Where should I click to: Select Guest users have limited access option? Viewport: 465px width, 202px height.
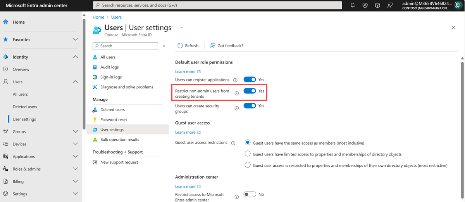pos(248,154)
